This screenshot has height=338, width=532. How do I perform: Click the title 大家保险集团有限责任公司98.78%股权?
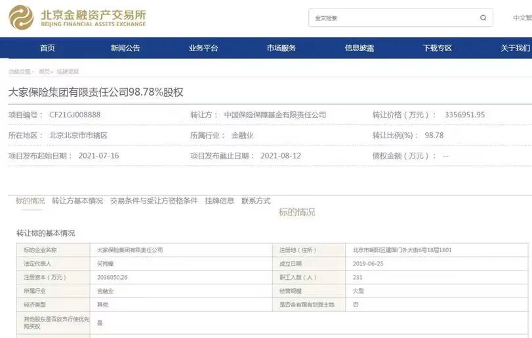pyautogui.click(x=96, y=92)
